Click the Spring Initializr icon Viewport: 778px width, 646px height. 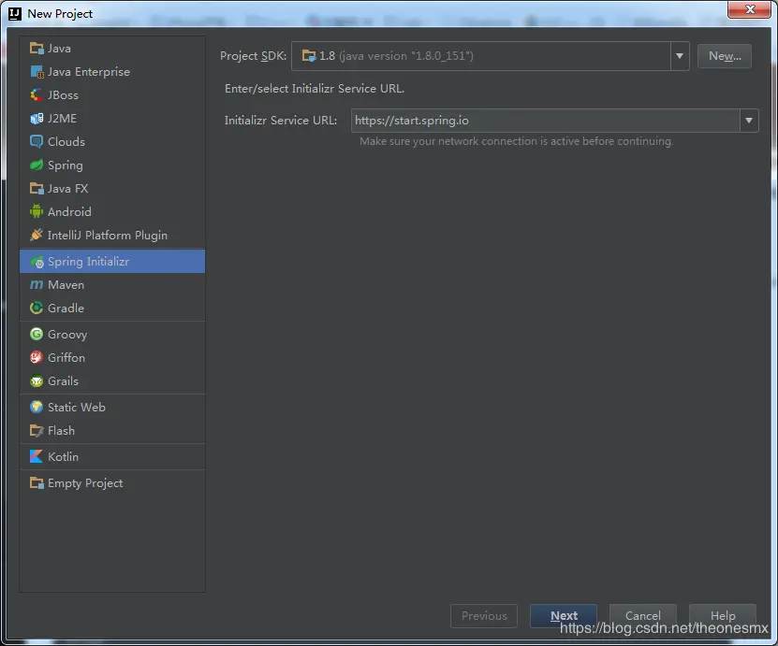click(37, 262)
